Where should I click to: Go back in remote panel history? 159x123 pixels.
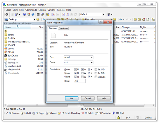pos(121,19)
